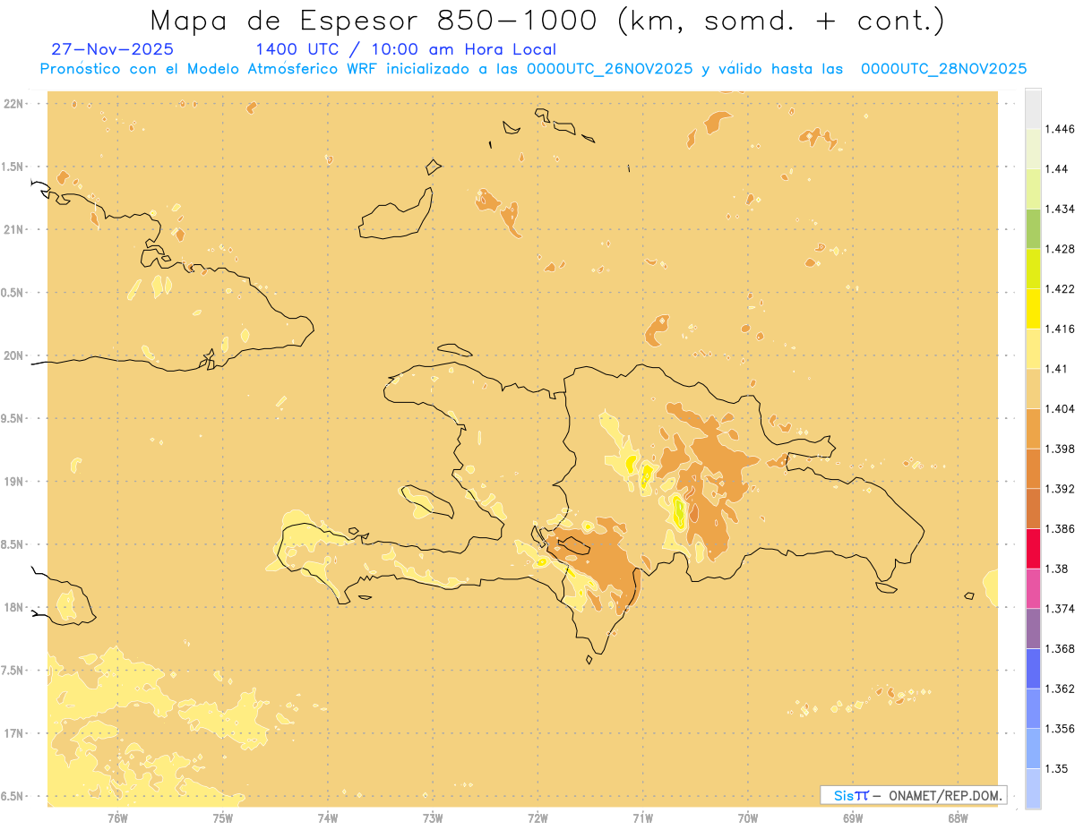
Task: Click the time text '1400 UTC / 10:00 am Hora Local'
Action: (406, 49)
